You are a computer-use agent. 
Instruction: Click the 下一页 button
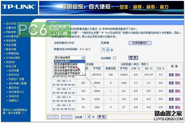click(66, 117)
